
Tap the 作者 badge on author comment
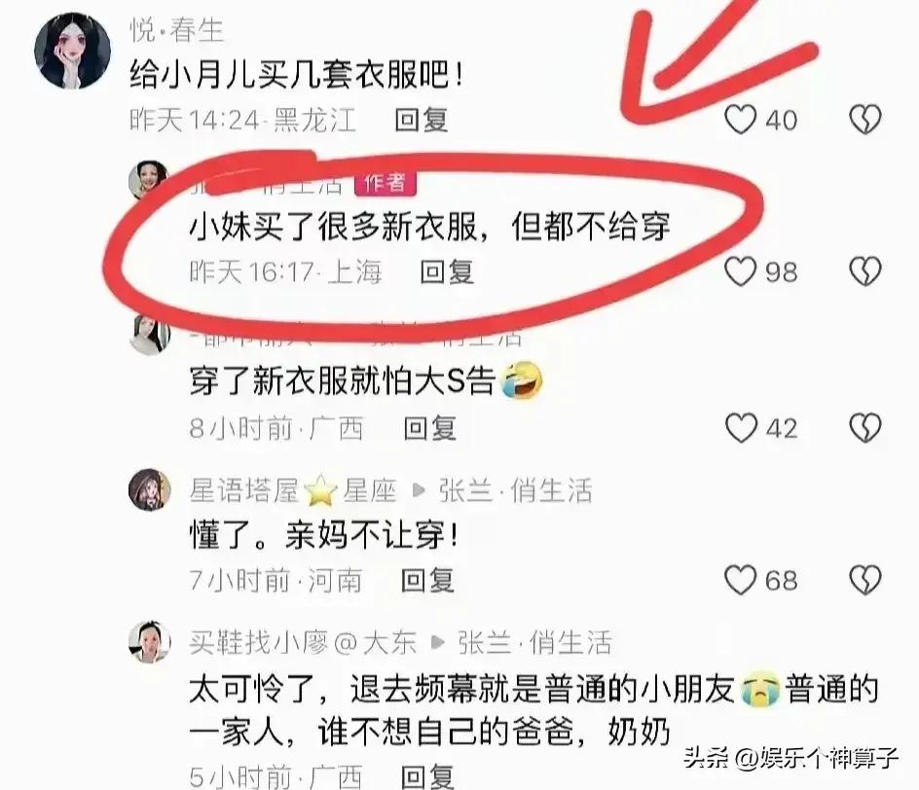(386, 183)
